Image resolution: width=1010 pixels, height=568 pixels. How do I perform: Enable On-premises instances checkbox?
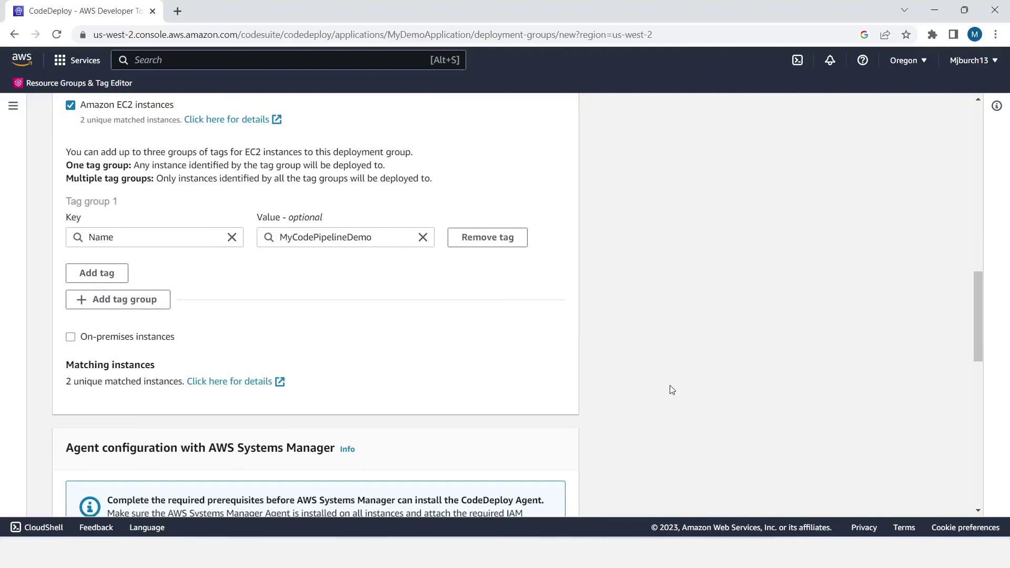coord(70,337)
